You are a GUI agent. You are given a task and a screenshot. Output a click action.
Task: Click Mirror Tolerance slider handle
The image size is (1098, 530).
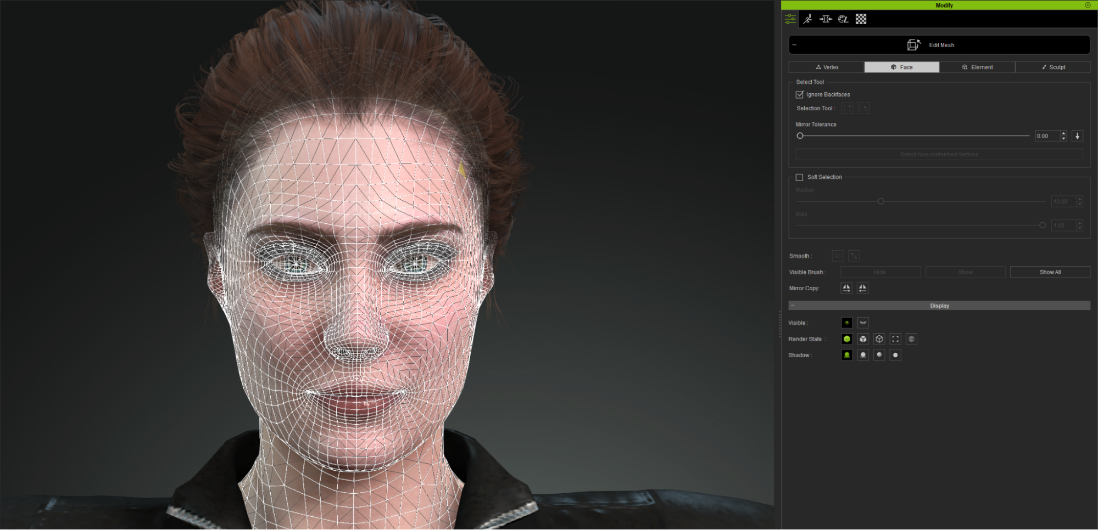pos(800,136)
